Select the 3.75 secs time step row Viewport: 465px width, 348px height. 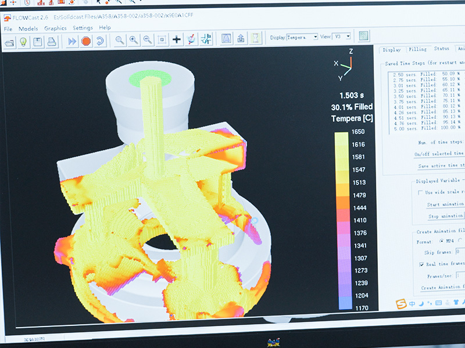pyautogui.click(x=427, y=101)
